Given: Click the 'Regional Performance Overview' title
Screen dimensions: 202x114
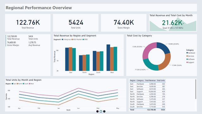Looking at the screenshot, I should (x=39, y=8).
